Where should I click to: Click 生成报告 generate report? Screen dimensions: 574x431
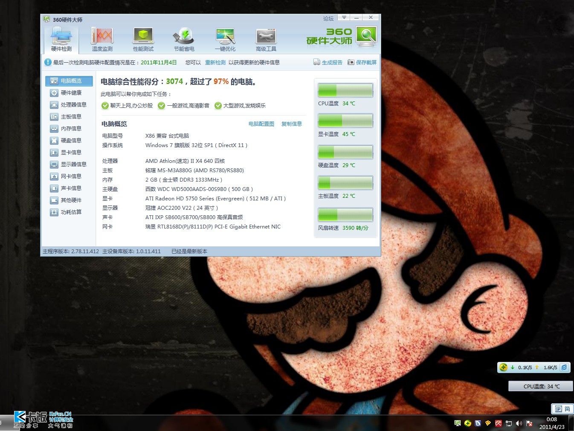(328, 62)
